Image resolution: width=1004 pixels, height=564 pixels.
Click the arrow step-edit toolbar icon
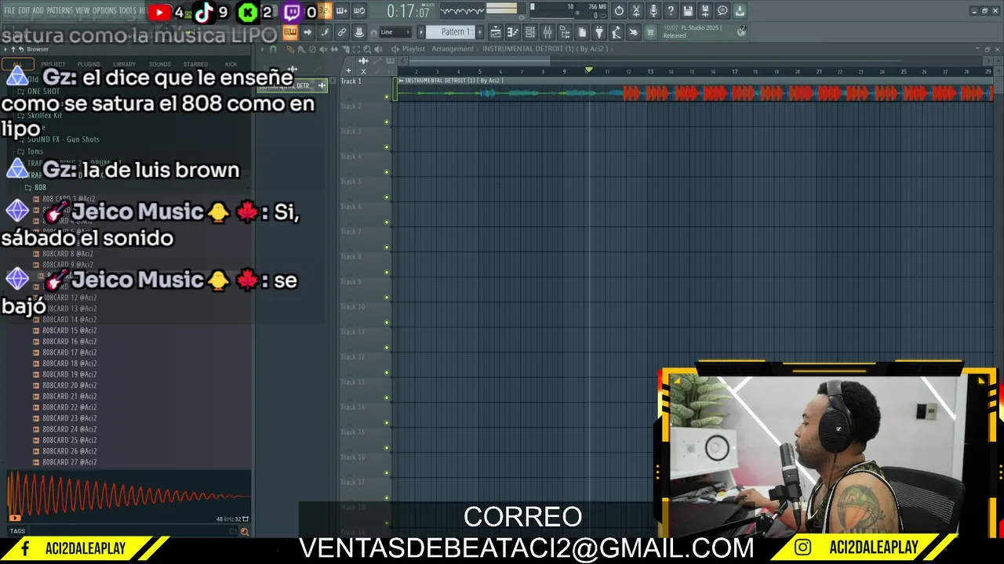click(x=307, y=32)
